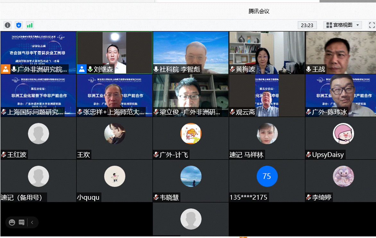
Task: Click the host icon on 刘继森's tile
Action: [82, 69]
